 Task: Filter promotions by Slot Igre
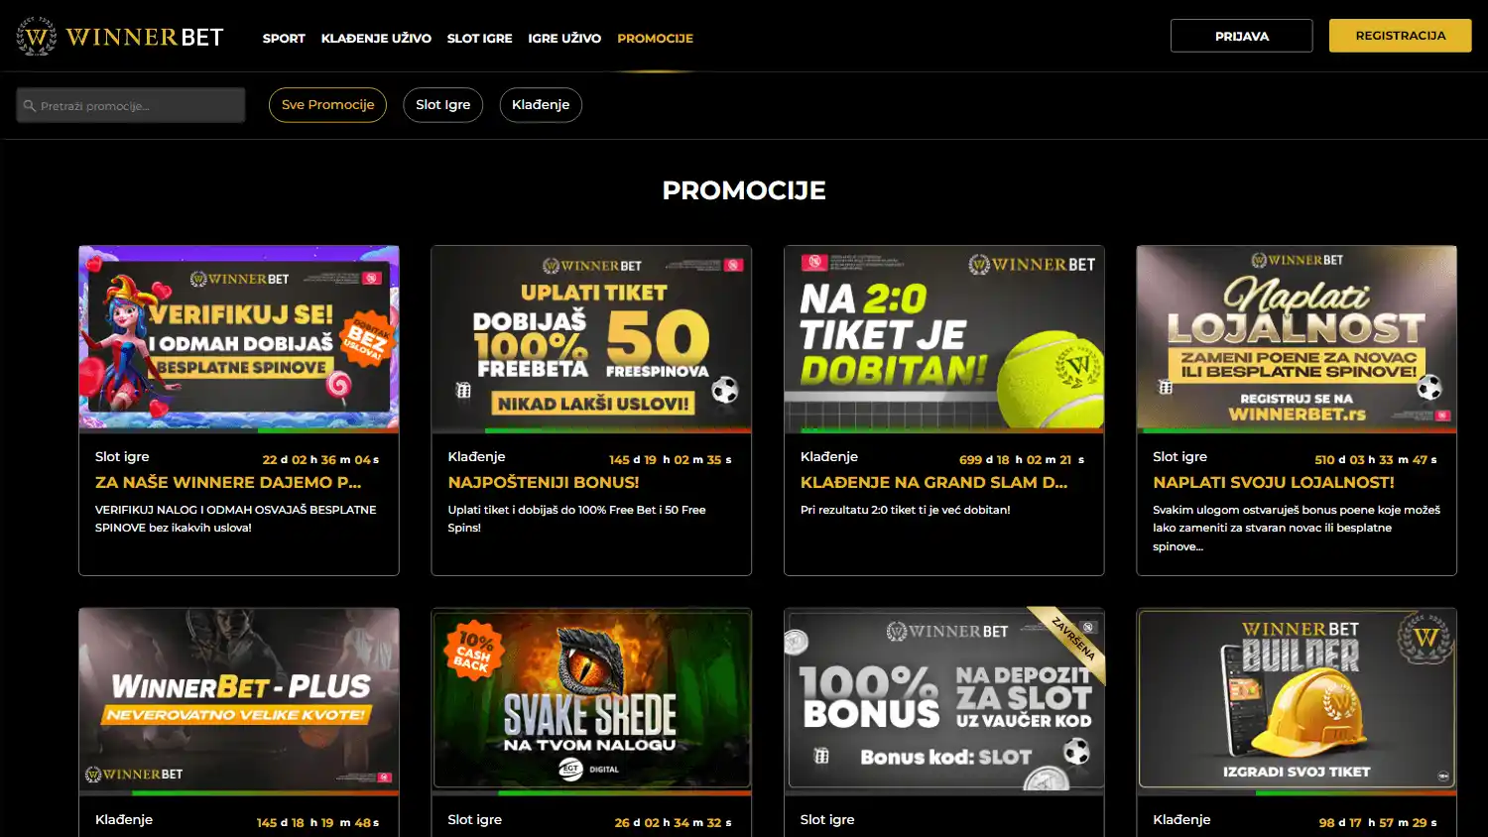pos(442,105)
